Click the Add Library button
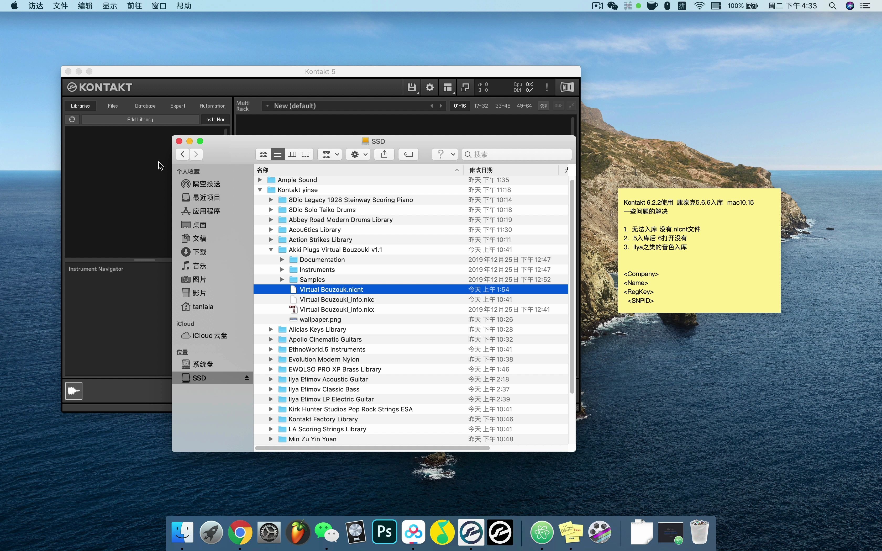Viewport: 882px width, 551px height. pyautogui.click(x=140, y=120)
